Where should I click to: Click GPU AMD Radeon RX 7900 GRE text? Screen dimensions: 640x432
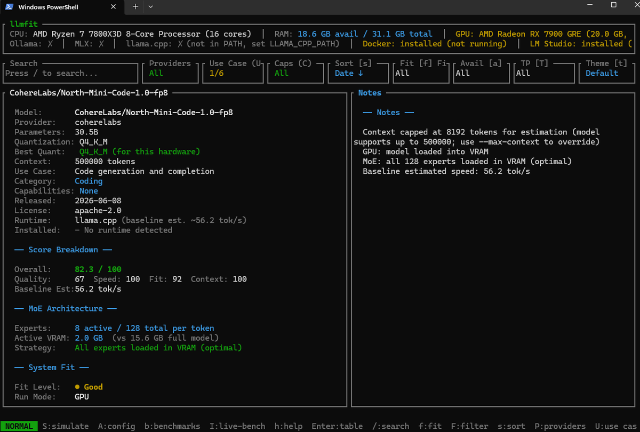point(540,34)
